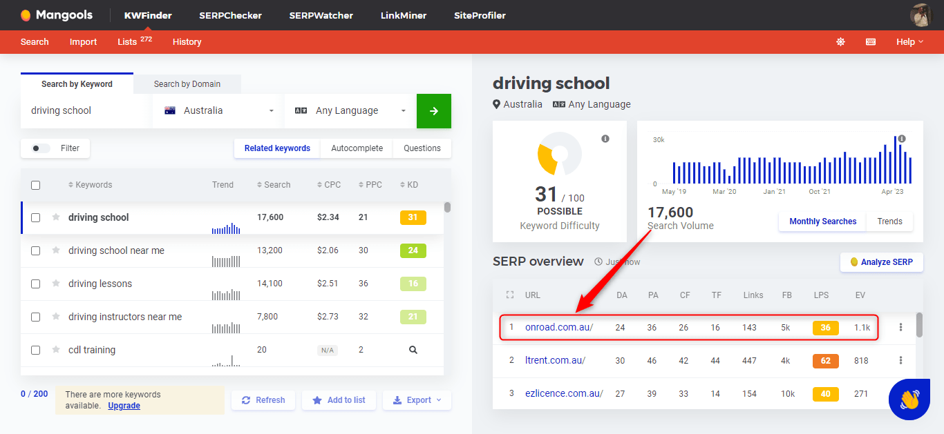Open SERPWatcher tool
This screenshot has width=944, height=434.
tap(321, 15)
